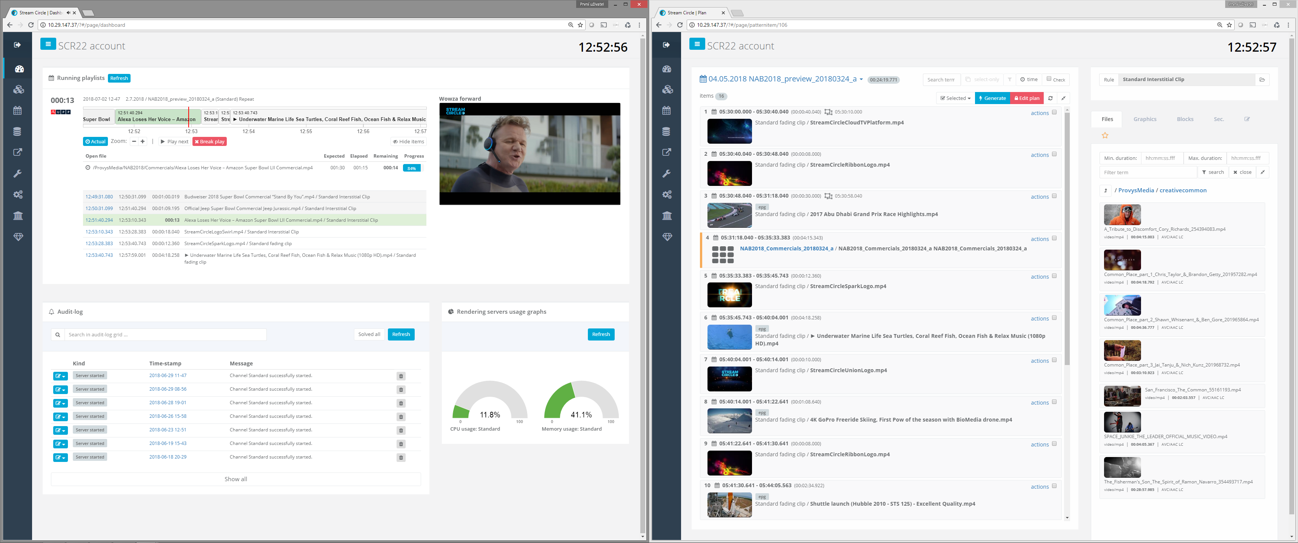
Task: Click the Refresh button on rendering servers graphs
Action: 601,334
